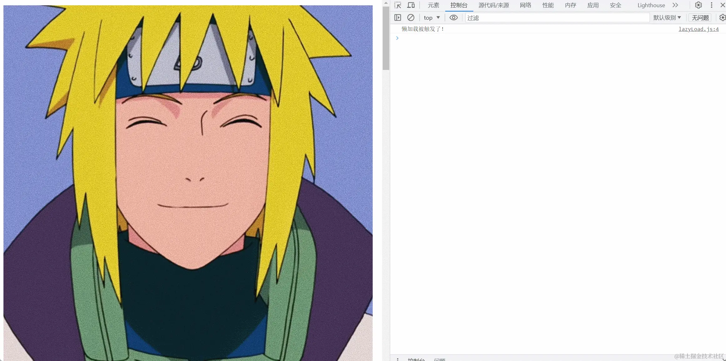Switch to the 元素 tab
The height and width of the screenshot is (361, 726).
coord(433,5)
